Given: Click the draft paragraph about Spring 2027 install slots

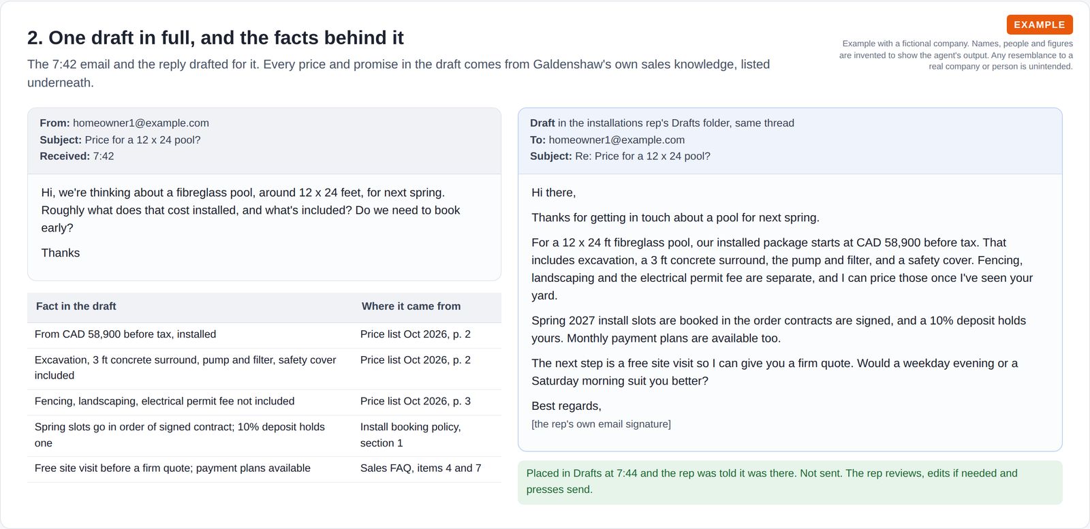Looking at the screenshot, I should click(779, 330).
